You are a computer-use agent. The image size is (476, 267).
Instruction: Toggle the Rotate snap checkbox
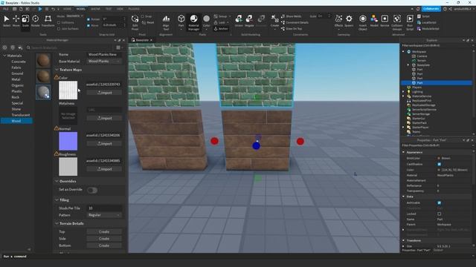pyautogui.click(x=89, y=19)
